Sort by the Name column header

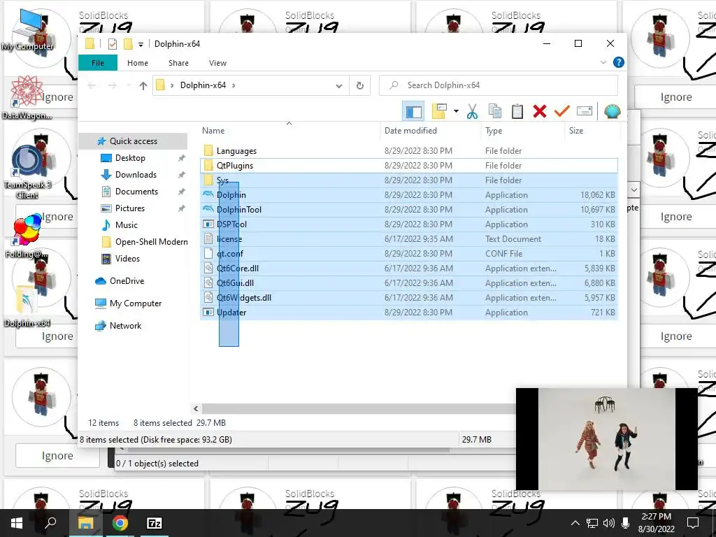[289, 131]
